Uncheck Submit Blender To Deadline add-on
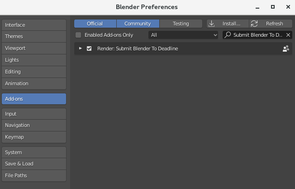The height and width of the screenshot is (189, 295). [89, 48]
